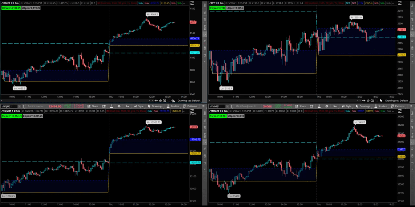
Task: Select the crosshair tool under the /ESM21 chart
Action: (x=160, y=101)
